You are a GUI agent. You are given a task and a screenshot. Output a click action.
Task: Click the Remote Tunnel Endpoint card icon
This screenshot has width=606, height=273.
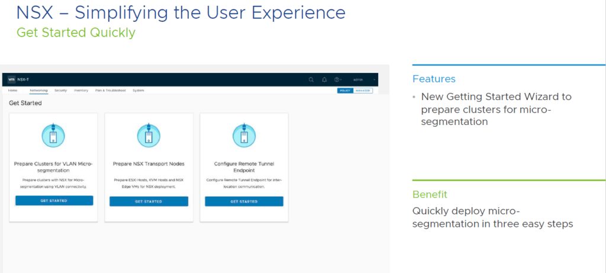click(x=244, y=136)
